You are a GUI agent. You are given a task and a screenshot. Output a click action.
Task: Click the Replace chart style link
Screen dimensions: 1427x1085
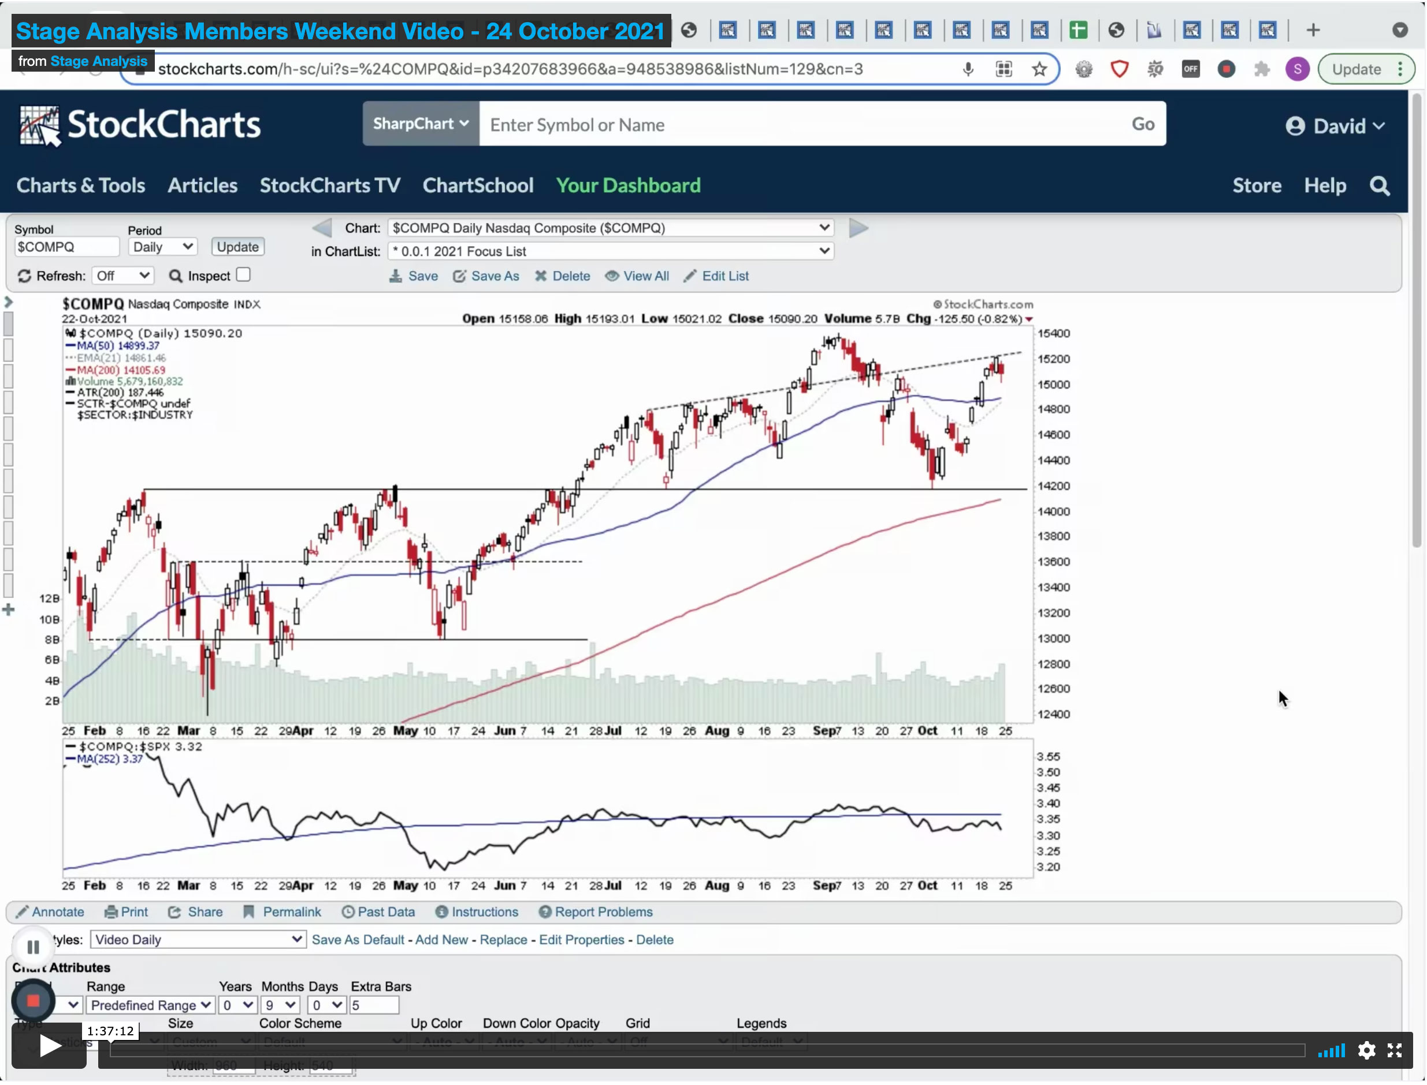pos(503,939)
